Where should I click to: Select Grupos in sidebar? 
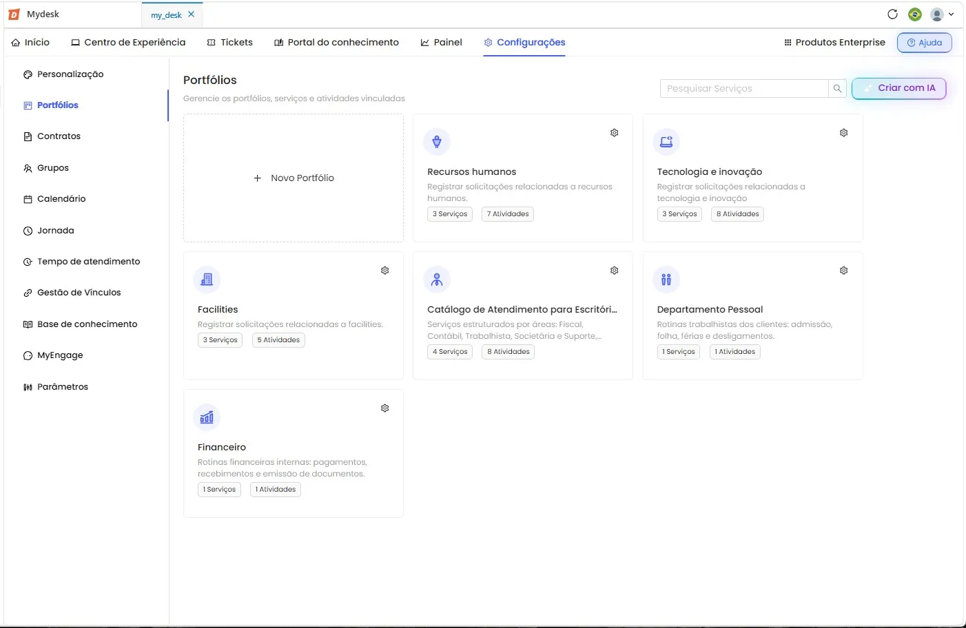click(46, 168)
